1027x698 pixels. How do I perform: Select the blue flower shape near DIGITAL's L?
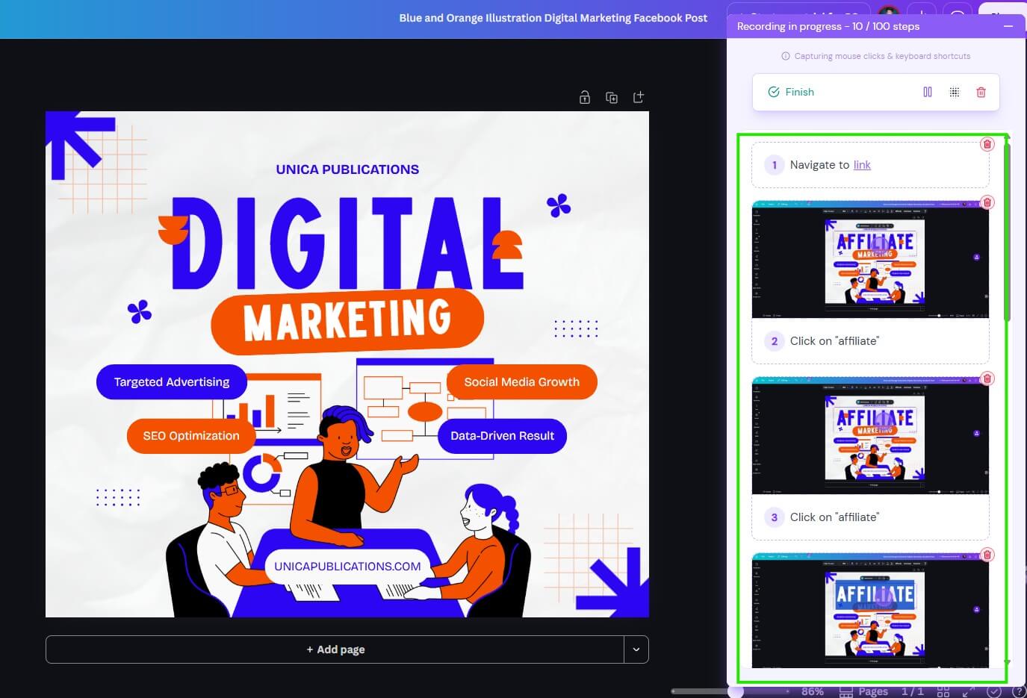(x=559, y=205)
